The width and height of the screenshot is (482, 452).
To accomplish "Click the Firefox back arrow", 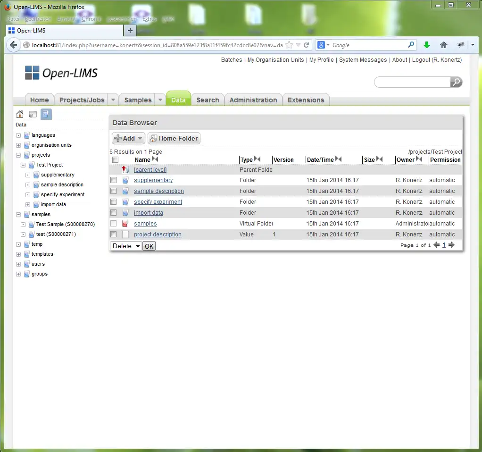I will click(13, 45).
